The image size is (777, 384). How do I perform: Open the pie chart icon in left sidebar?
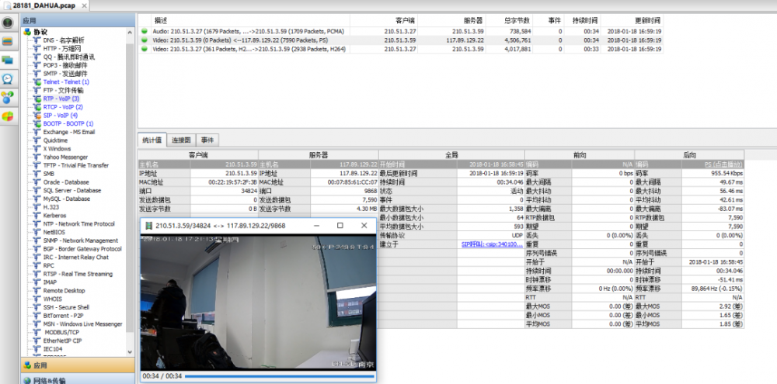click(x=8, y=117)
